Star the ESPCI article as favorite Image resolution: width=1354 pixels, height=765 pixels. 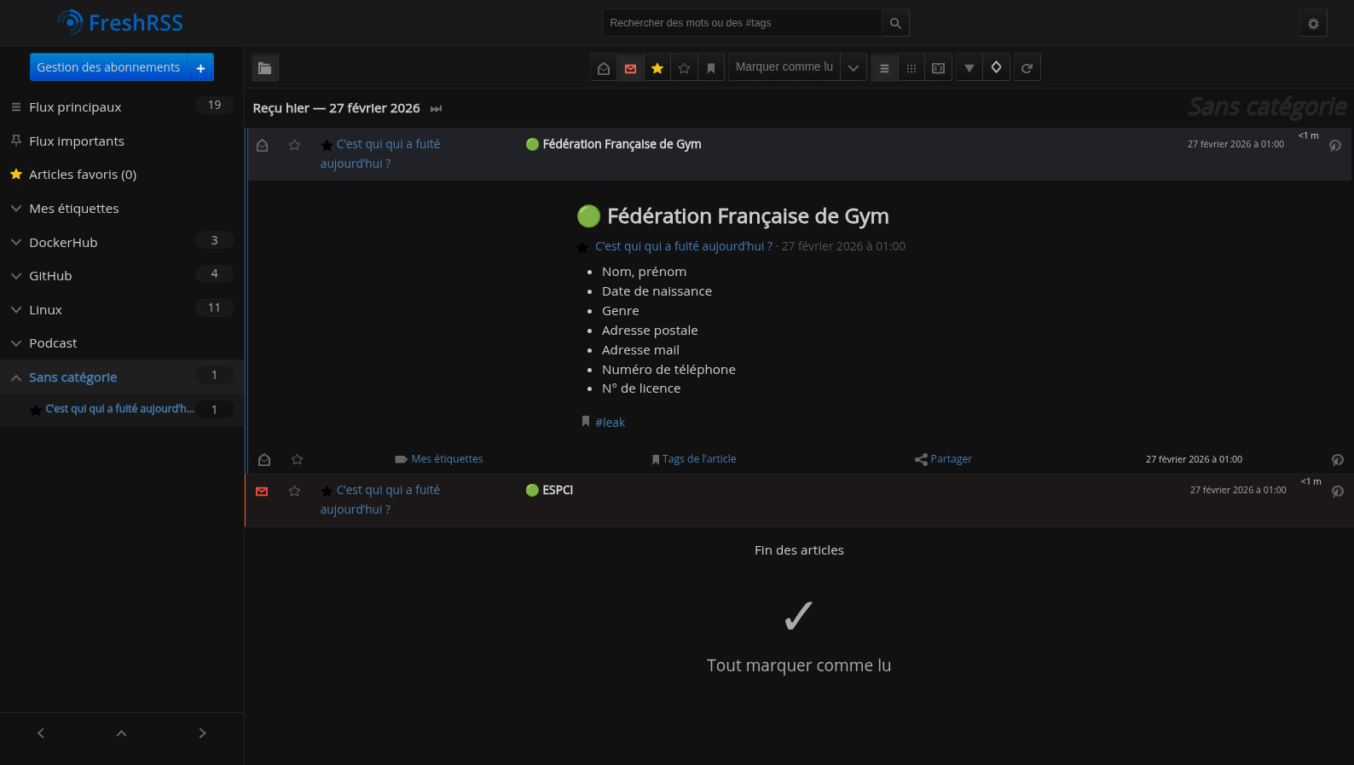295,492
